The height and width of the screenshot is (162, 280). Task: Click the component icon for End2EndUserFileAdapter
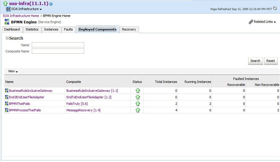(x=7, y=97)
